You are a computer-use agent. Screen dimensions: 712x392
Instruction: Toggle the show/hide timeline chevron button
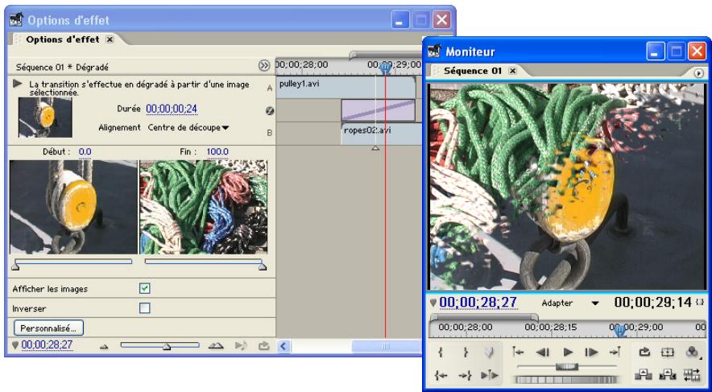click(x=264, y=66)
